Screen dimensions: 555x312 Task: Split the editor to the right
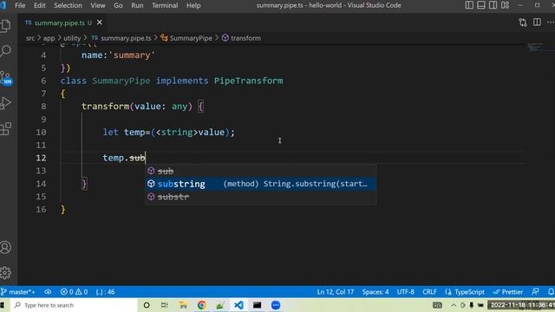pos(537,22)
